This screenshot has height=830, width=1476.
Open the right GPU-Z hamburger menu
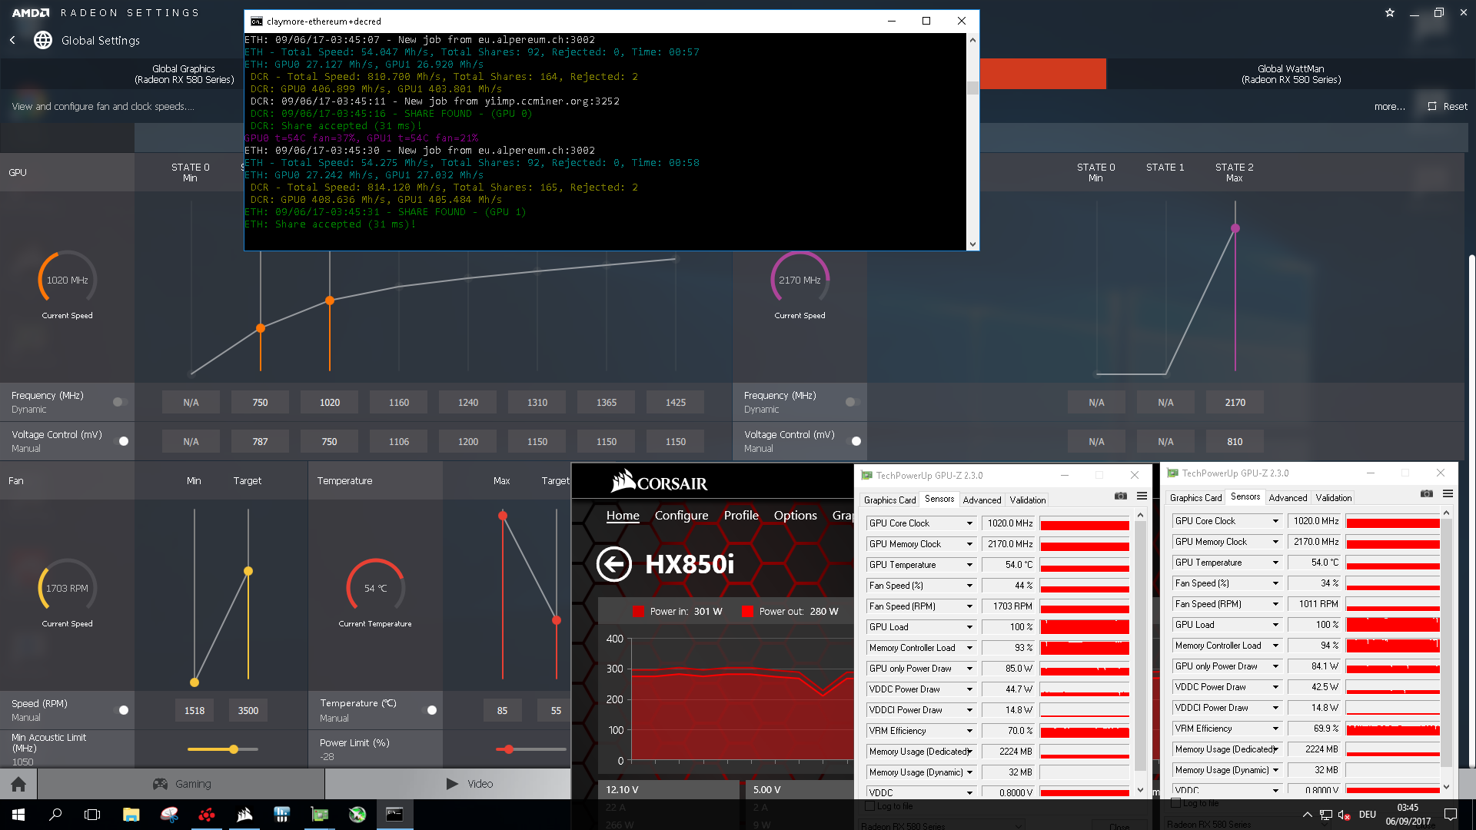coord(1448,494)
